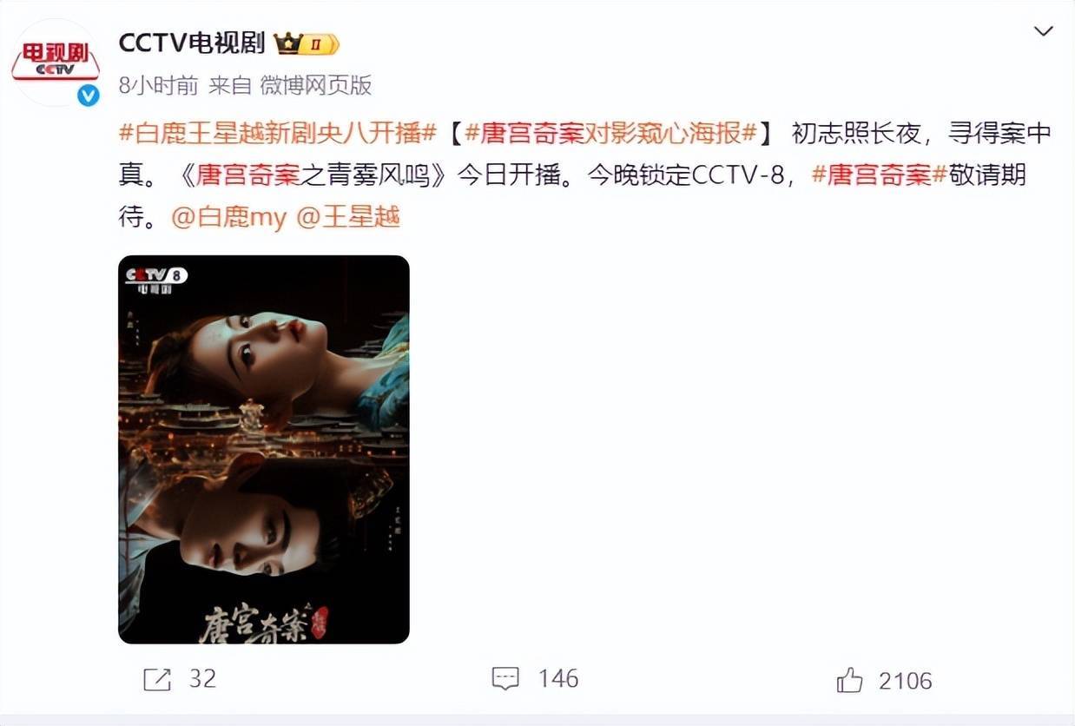Image resolution: width=1075 pixels, height=726 pixels.
Task: Click the blue verified badge on avatar
Action: coord(89,96)
